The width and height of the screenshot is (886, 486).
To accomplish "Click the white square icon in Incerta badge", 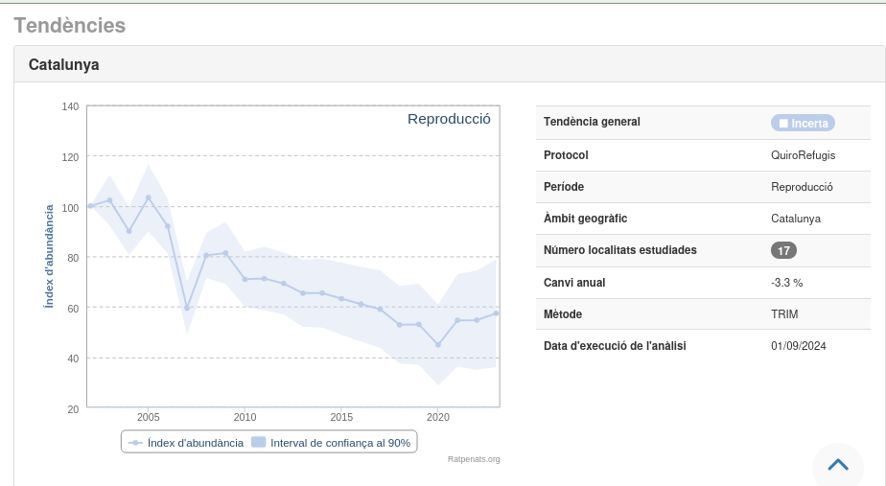I will click(783, 123).
